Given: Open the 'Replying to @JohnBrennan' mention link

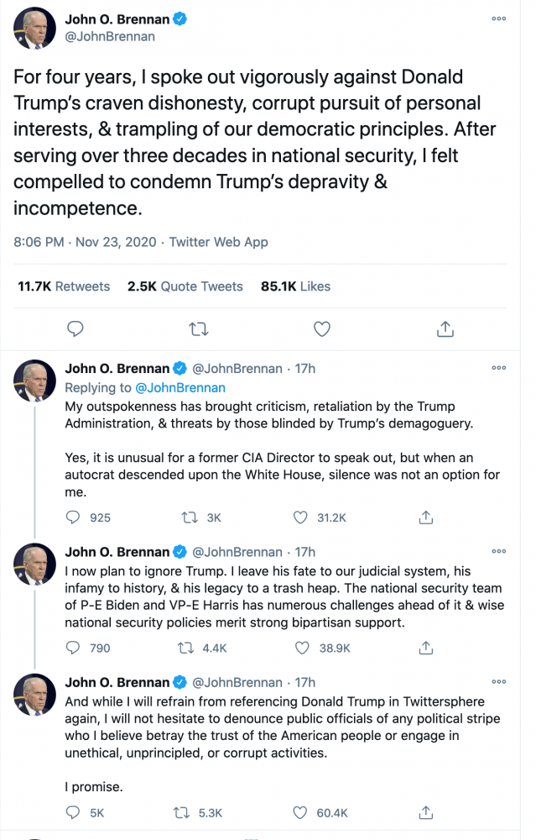Looking at the screenshot, I should (180, 387).
